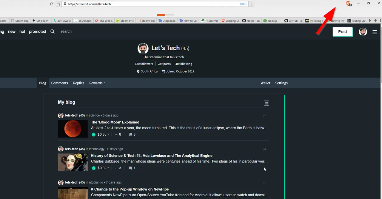View the 40 following list
Image resolution: width=382 pixels, height=199 pixels.
click(184, 64)
